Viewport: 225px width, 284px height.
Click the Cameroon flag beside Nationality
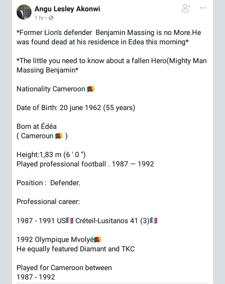[91, 89]
